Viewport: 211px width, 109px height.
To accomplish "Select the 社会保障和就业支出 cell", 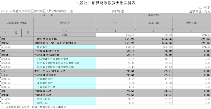I will [65, 51].
